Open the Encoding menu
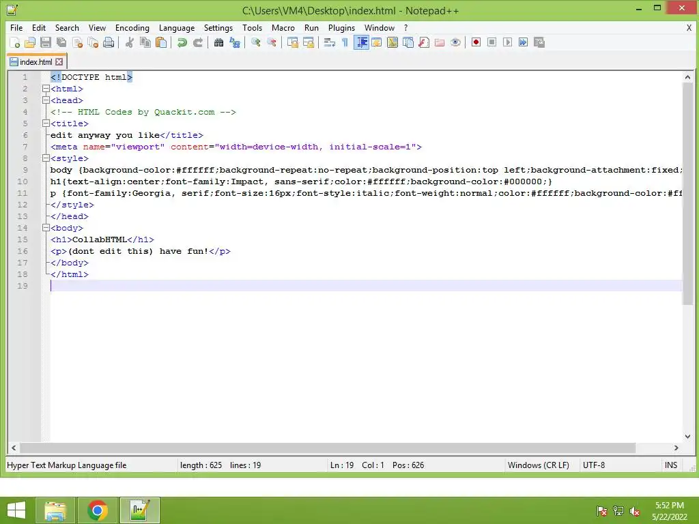Image resolution: width=699 pixels, height=524 pixels. [132, 27]
